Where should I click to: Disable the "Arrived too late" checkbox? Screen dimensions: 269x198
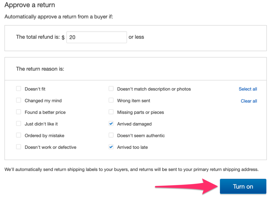(111, 147)
